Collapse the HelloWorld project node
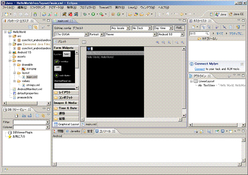Screen dimensions: 248x175 (6, 32)
